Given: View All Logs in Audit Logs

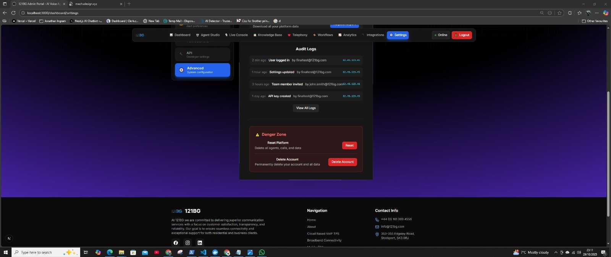Looking at the screenshot, I should pyautogui.click(x=306, y=108).
